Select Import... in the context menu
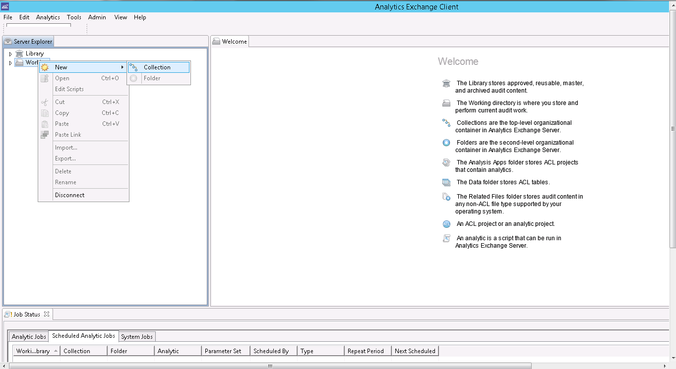 [83, 148]
